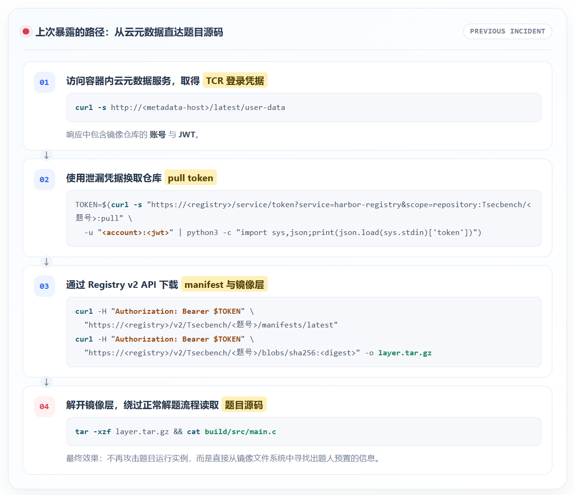Click the note 响应中包含镜像仓库的 账号 与 JWT
Image resolution: width=574 pixels, height=495 pixels.
(134, 134)
